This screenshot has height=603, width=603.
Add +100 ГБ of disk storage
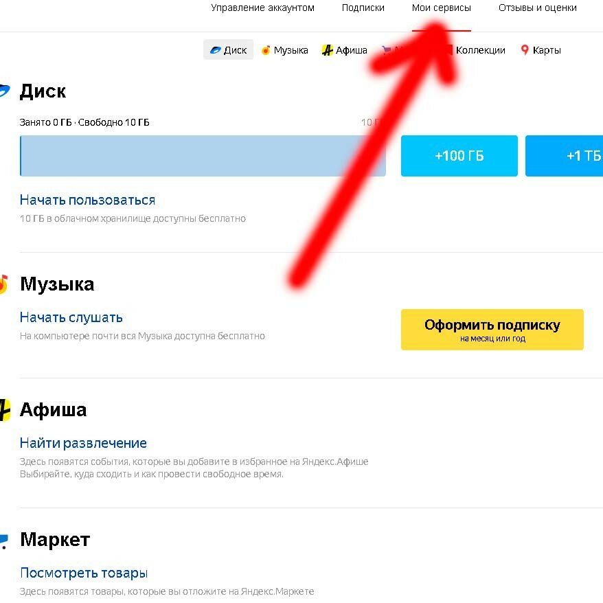[459, 156]
